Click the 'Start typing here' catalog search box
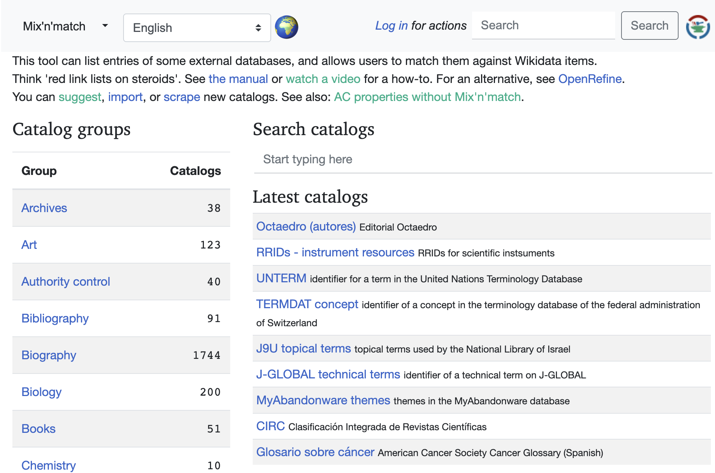This screenshot has width=715, height=473. click(482, 160)
